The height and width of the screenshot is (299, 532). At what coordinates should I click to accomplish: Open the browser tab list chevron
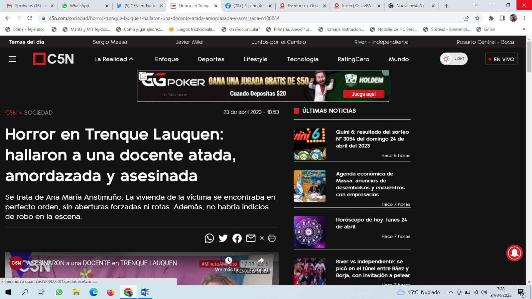(476, 6)
